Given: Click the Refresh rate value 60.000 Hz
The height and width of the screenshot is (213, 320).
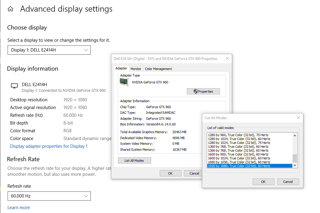Looking at the screenshot, I should coord(73,115).
